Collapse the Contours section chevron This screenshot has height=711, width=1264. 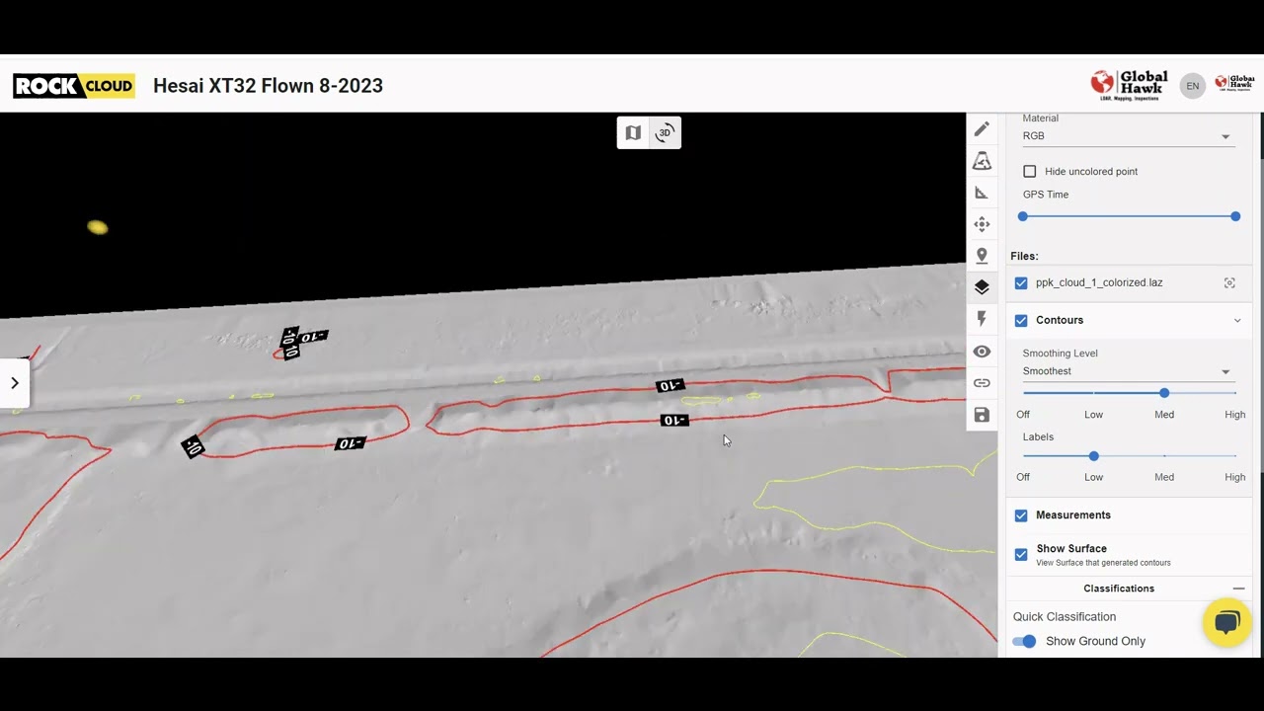click(x=1237, y=320)
